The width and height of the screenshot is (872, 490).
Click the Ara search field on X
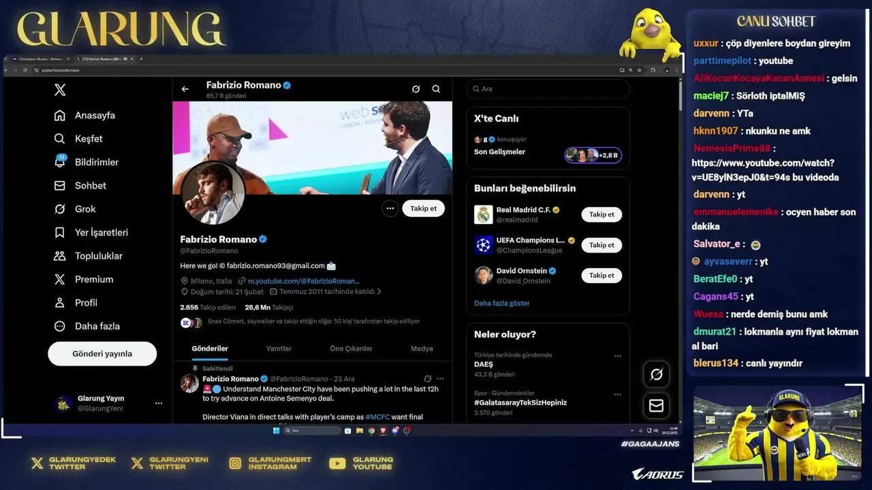pos(548,89)
